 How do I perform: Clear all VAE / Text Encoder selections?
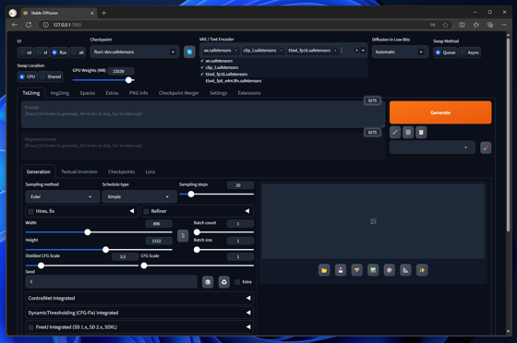click(356, 51)
